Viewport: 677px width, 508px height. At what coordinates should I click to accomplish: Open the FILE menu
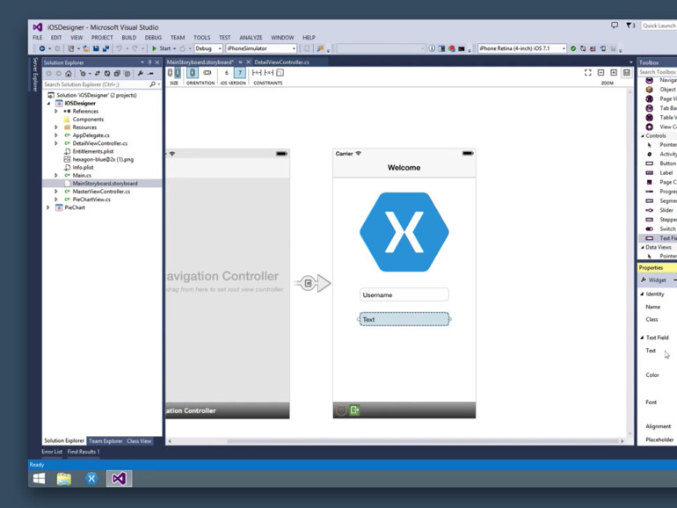coord(38,38)
